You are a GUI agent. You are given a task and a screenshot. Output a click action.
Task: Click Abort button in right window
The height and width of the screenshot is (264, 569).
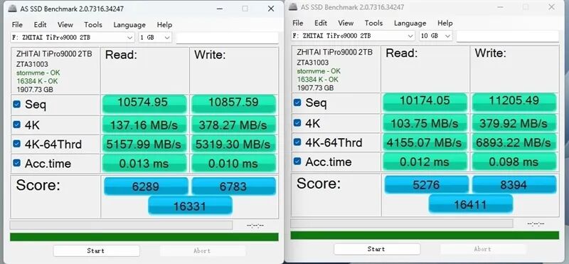tap(483, 249)
